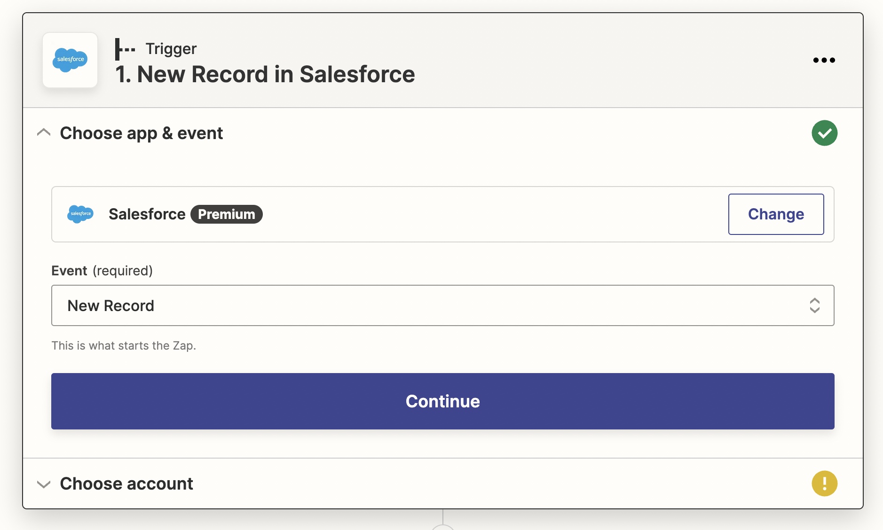Open the three-dot options menu
This screenshot has height=530, width=883.
point(824,60)
